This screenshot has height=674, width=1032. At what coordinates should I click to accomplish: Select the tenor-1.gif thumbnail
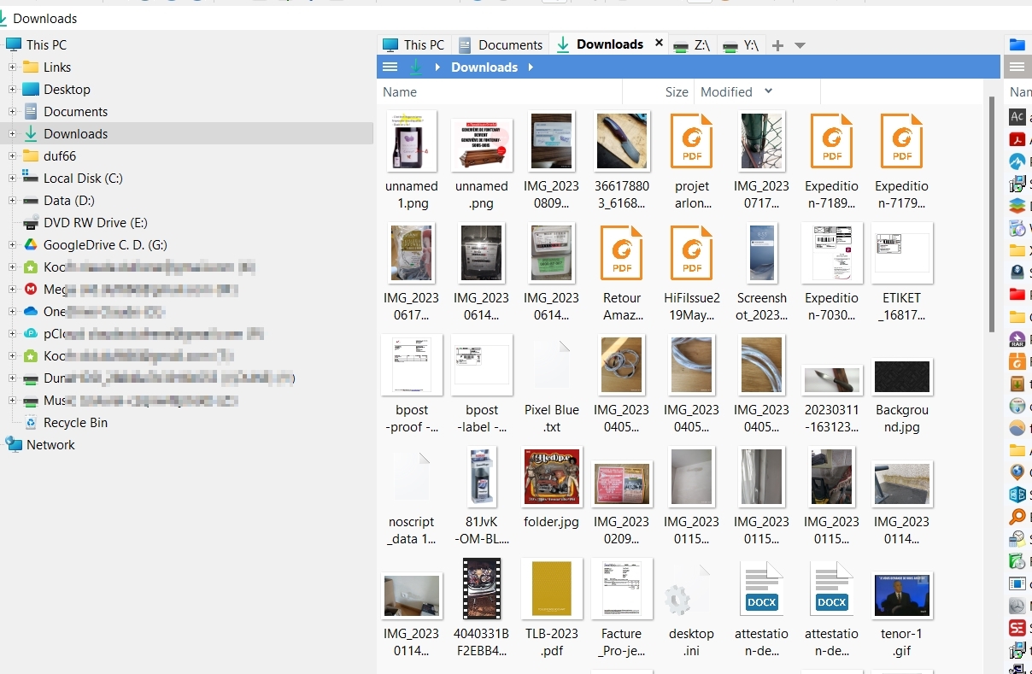pyautogui.click(x=902, y=595)
